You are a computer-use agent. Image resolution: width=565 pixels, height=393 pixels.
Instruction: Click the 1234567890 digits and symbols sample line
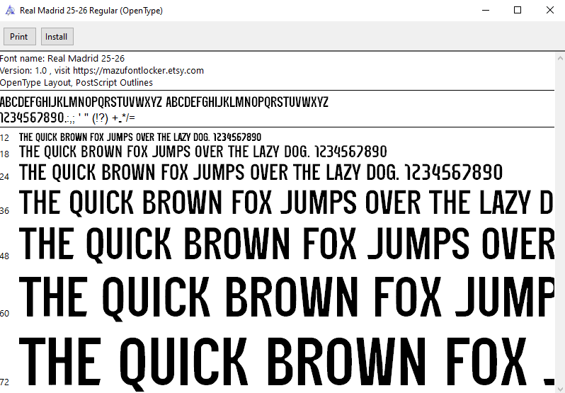pyautogui.click(x=67, y=117)
